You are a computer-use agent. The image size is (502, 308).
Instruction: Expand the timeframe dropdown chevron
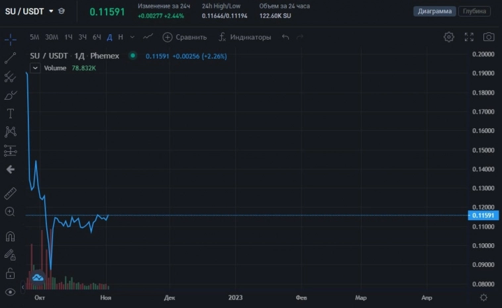point(132,37)
